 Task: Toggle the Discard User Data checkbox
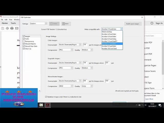pyautogui.click(x=24, y=46)
